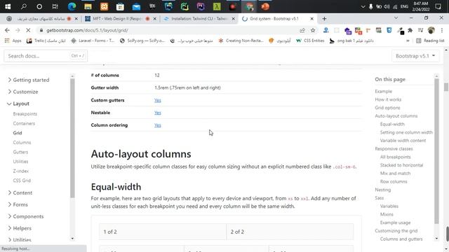Jump to Responsive classes in page contents
This screenshot has width=449, height=252.
pos(394,149)
